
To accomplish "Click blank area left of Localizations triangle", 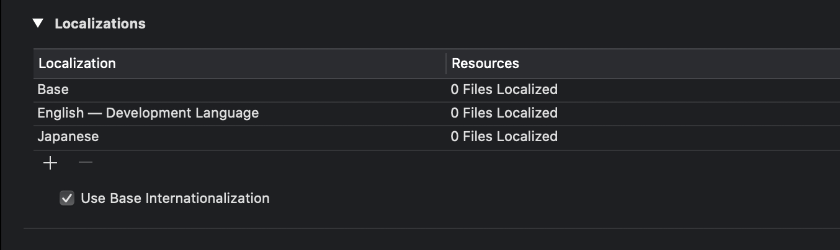I will click(x=16, y=24).
